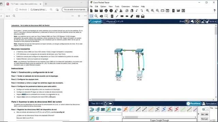Viewport: 218px width, 122px height.
Task: Select the Network Devices category
Action: click(x=92, y=109)
